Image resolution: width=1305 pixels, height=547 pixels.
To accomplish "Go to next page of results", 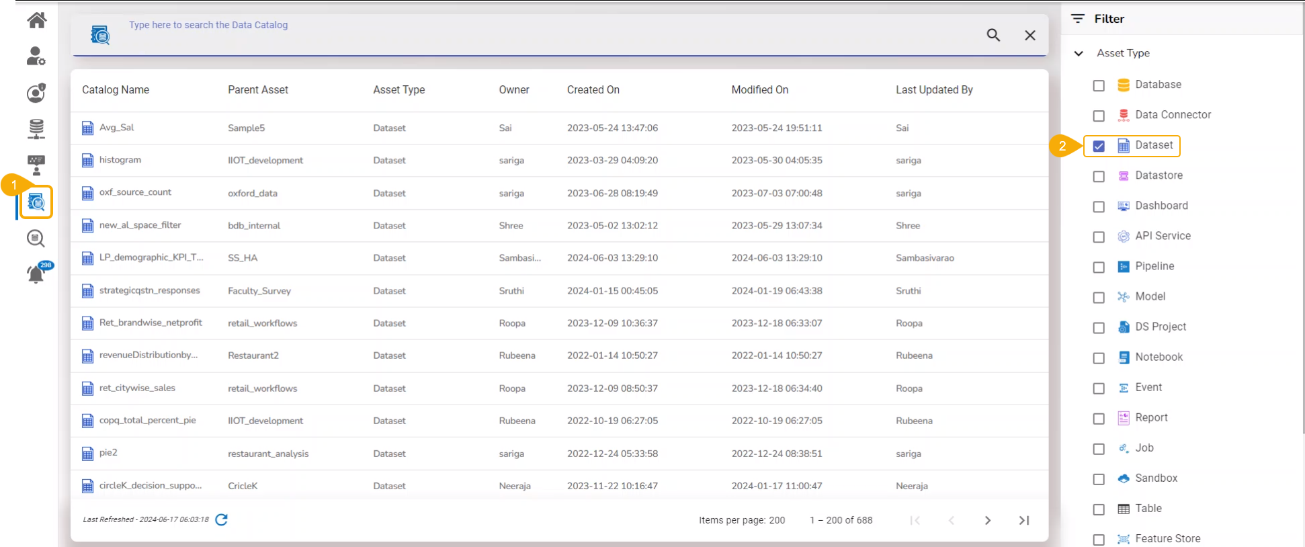I will pyautogui.click(x=987, y=520).
